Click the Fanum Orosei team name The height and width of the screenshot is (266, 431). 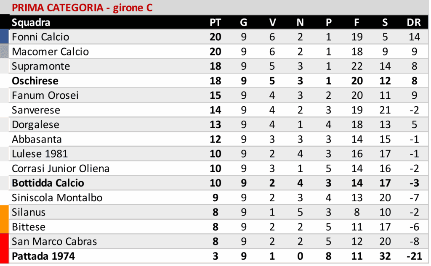click(x=45, y=95)
